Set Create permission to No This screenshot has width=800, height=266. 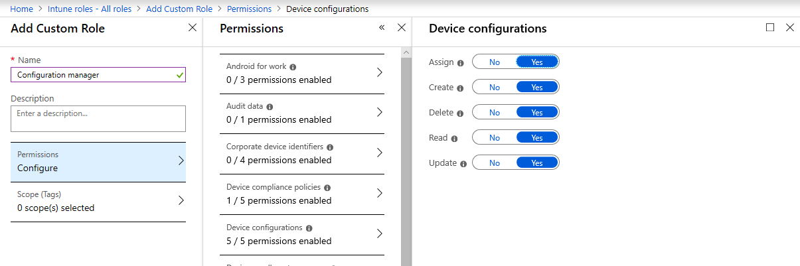pos(495,88)
